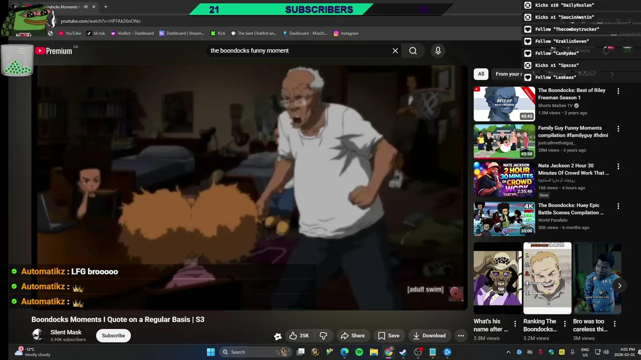
Task: Open a new browser tab with plus
Action: click(x=105, y=6)
